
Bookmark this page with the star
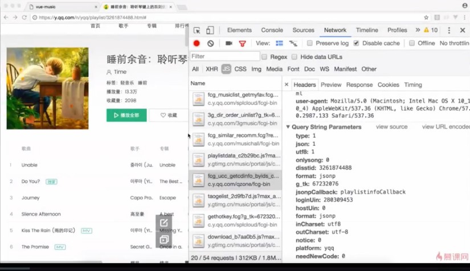426,18
